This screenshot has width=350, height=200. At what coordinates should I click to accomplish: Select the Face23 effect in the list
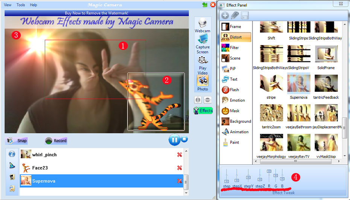click(x=40, y=168)
